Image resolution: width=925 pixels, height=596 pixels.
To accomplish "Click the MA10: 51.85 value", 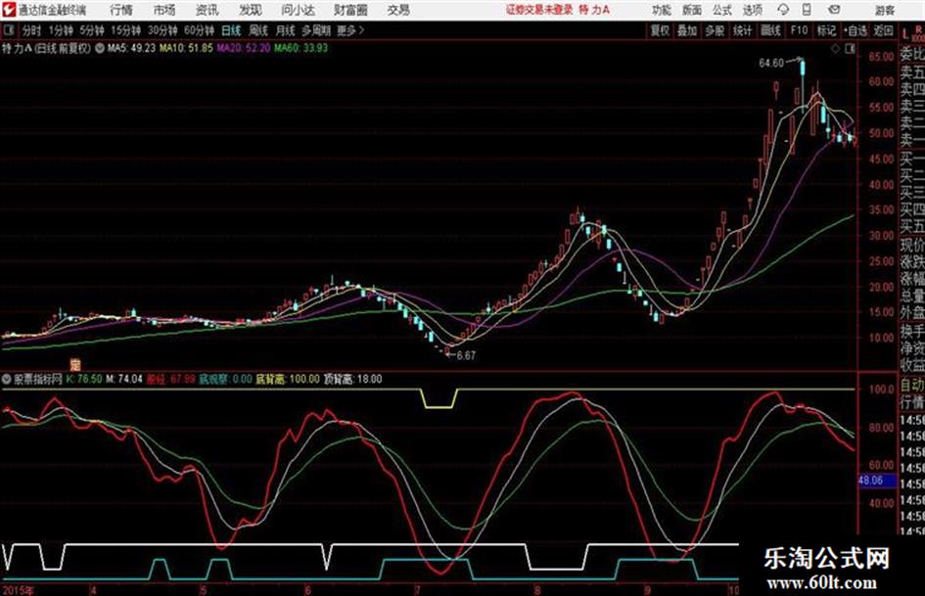I will coord(186,48).
